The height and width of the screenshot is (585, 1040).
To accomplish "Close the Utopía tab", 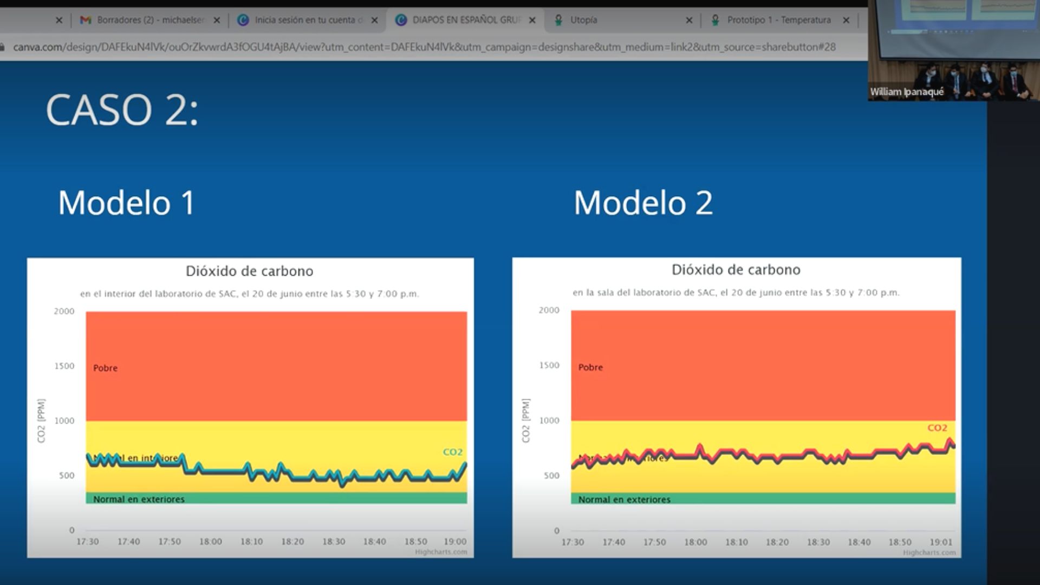I will tap(689, 21).
